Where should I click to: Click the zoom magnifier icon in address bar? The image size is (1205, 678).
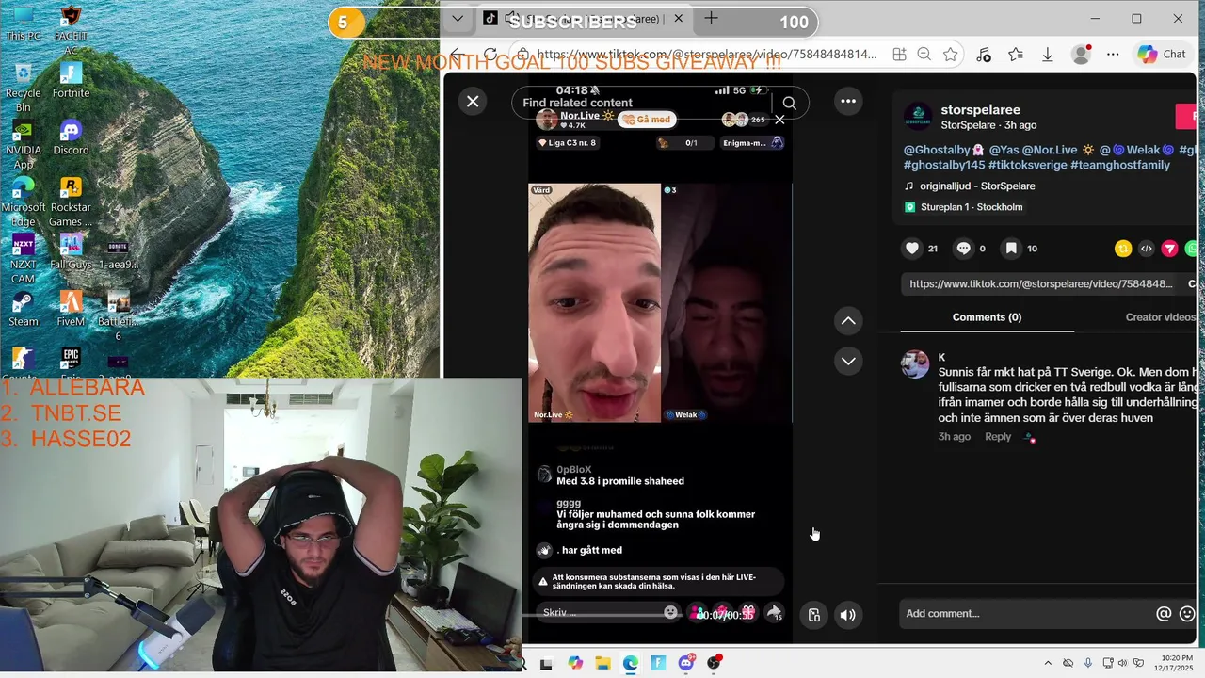(x=924, y=55)
